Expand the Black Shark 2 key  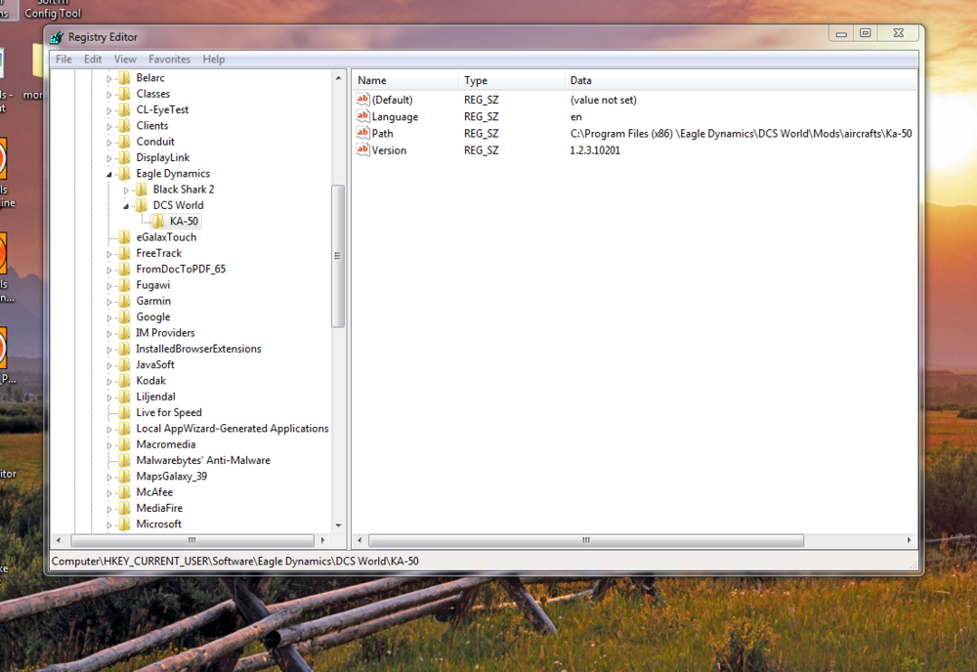[126, 189]
